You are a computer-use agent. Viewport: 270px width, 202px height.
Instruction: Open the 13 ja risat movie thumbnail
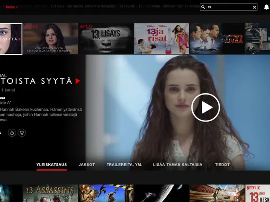pos(162,39)
